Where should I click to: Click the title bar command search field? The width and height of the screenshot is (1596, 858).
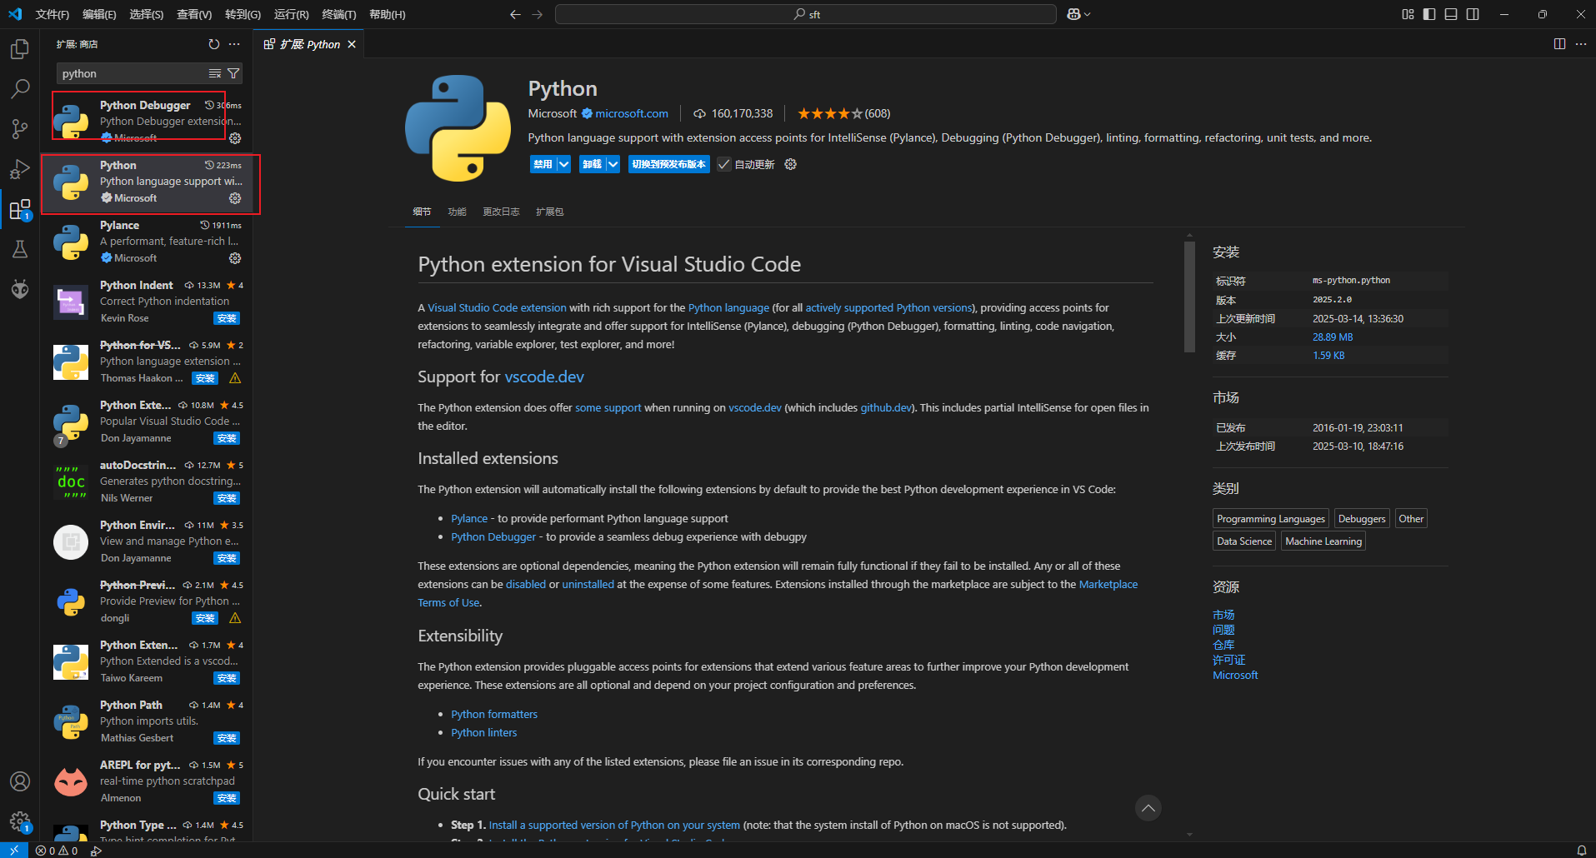pos(806,14)
